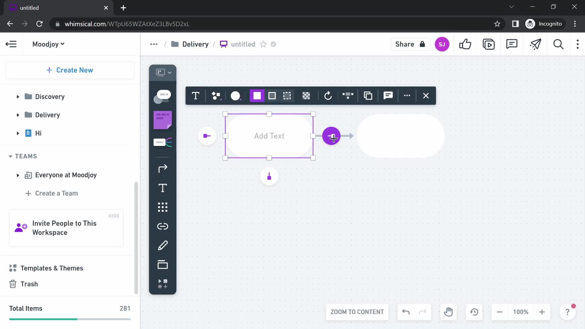Click ZOOM TO CONTENT

click(x=357, y=312)
